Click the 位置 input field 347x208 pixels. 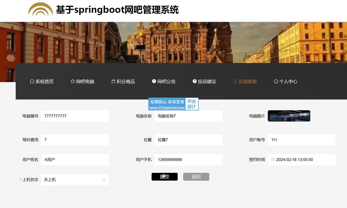pyautogui.click(x=188, y=140)
